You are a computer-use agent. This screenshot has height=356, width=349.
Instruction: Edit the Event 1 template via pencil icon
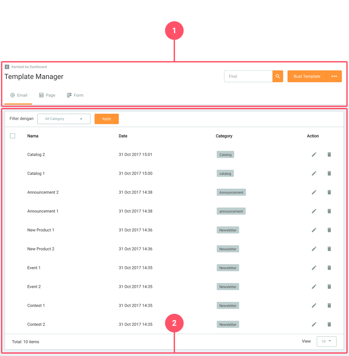click(x=314, y=268)
